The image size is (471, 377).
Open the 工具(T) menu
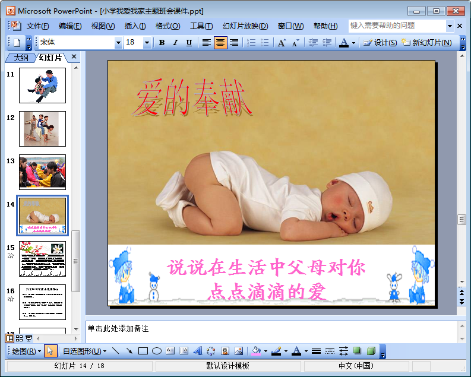[x=201, y=26]
